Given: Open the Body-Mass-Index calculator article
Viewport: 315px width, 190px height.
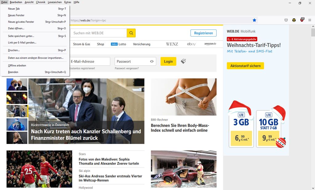Looking at the screenshot, I should pos(180,128).
